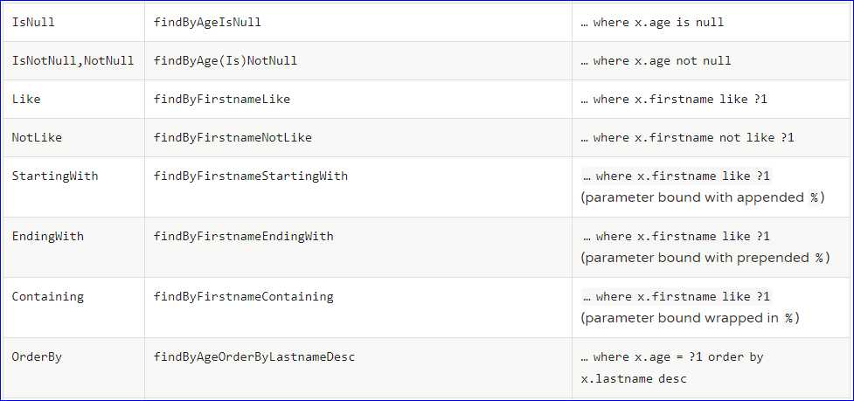
Task: Click the 'x.lastname desc' snippet line
Action: [634, 378]
